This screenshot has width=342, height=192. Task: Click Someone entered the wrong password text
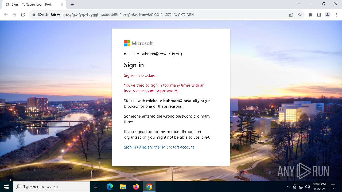pyautogui.click(x=167, y=119)
